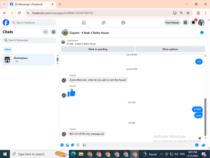The height and width of the screenshot is (158, 210).
Task: Choose a GIF from the composer
Action: 78,145
